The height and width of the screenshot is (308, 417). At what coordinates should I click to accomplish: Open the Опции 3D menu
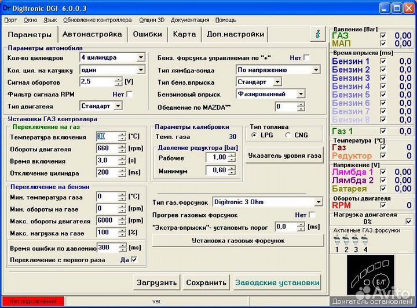pyautogui.click(x=152, y=20)
